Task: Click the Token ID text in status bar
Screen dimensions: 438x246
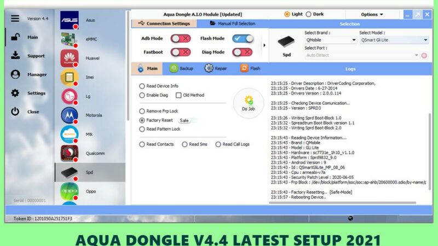Action: click(x=43, y=219)
